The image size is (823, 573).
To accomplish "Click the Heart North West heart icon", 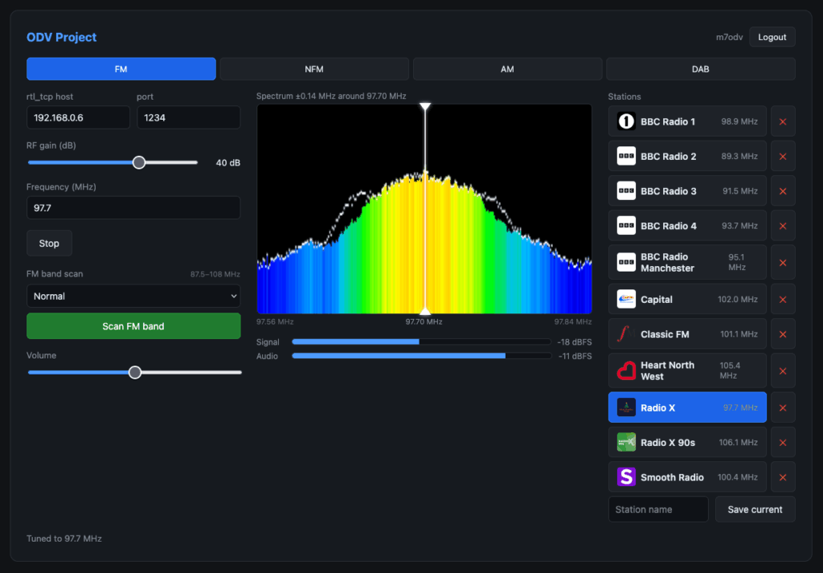I will (x=625, y=371).
